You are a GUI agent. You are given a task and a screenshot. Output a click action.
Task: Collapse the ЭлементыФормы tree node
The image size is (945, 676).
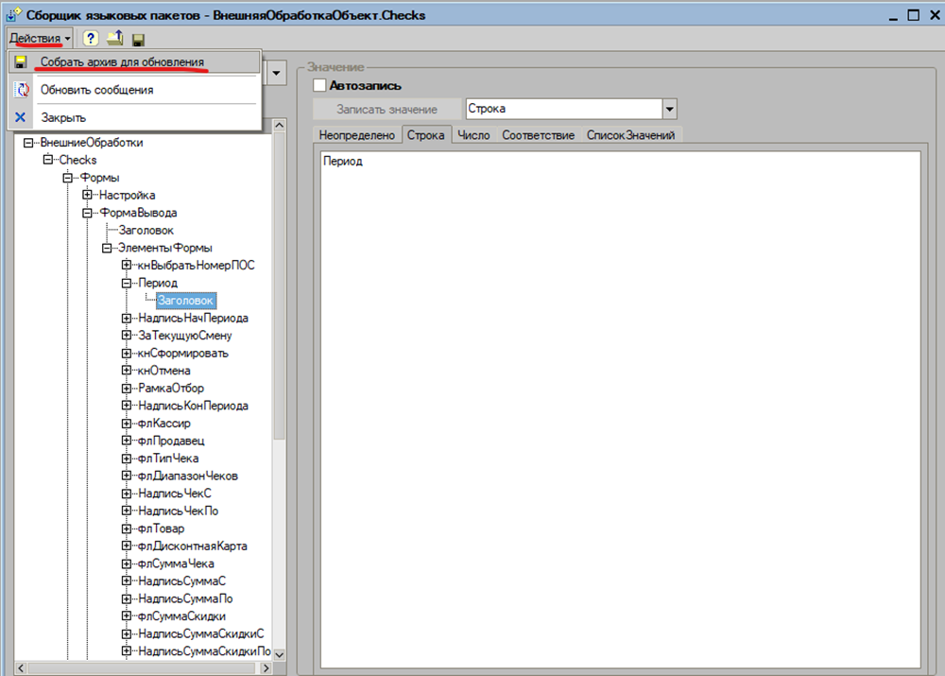click(x=107, y=248)
